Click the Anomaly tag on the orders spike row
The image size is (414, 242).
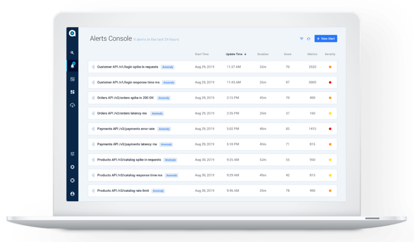164,98
